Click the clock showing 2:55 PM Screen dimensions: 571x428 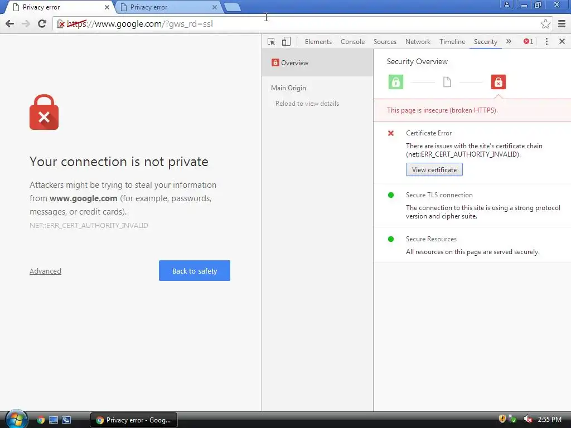coord(549,419)
